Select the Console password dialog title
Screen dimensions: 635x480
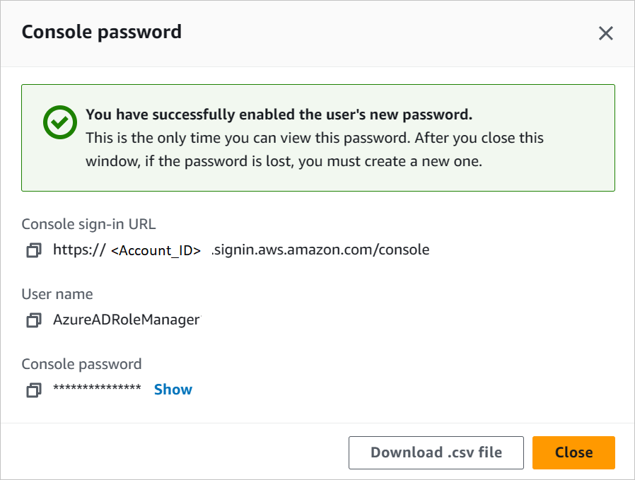tap(101, 32)
